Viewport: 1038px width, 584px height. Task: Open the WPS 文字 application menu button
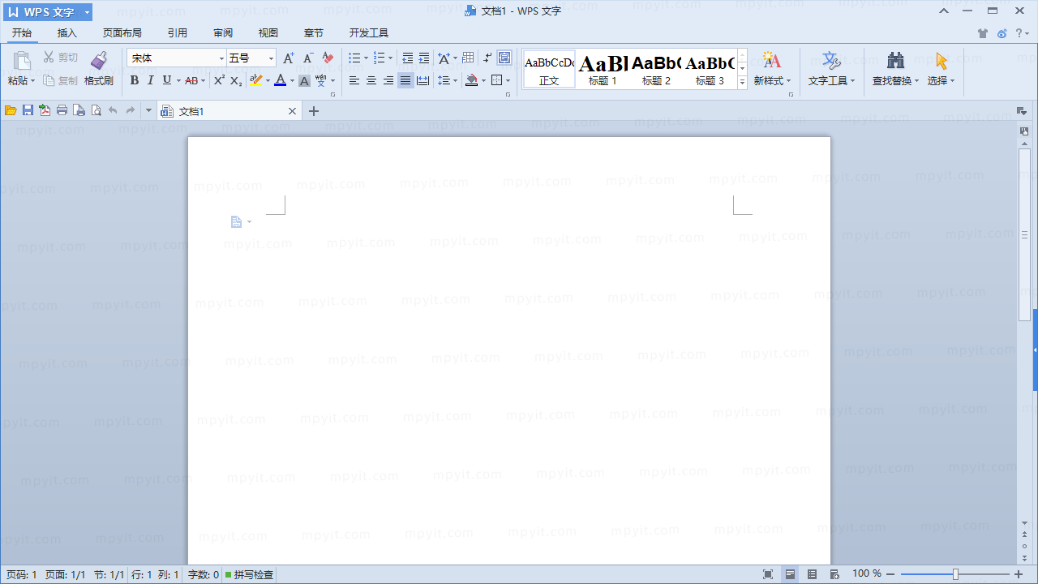[x=48, y=12]
